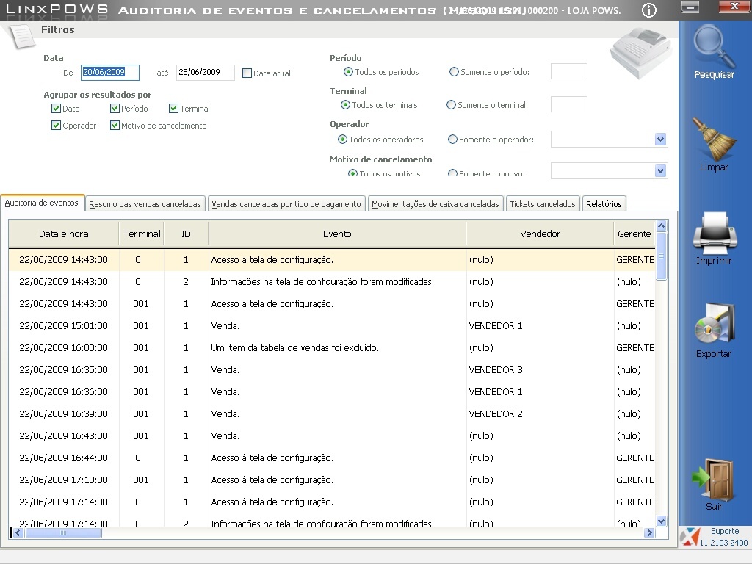
Task: Click the Imprimir printer icon
Action: tap(714, 232)
